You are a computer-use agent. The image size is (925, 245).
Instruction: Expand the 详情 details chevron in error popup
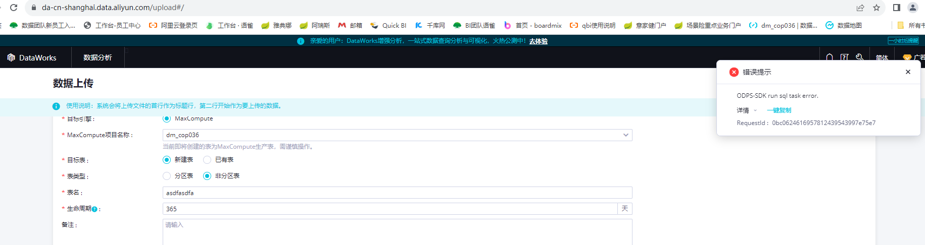point(755,110)
